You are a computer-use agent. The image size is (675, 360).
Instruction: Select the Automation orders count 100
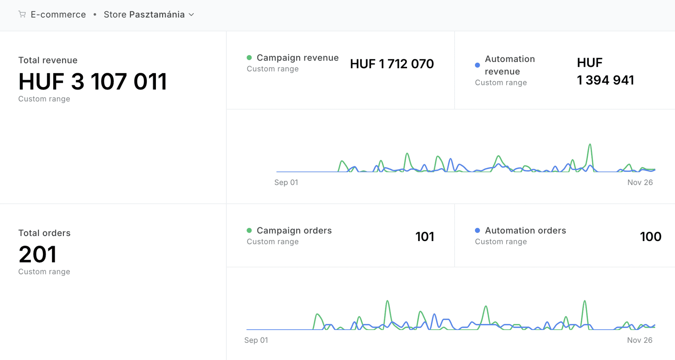point(651,236)
